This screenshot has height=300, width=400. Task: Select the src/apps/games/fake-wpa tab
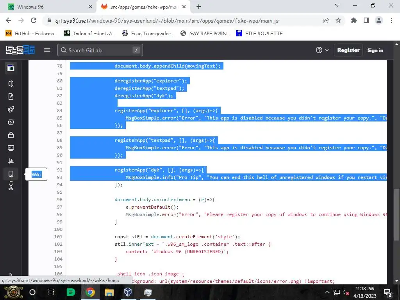[x=143, y=7]
